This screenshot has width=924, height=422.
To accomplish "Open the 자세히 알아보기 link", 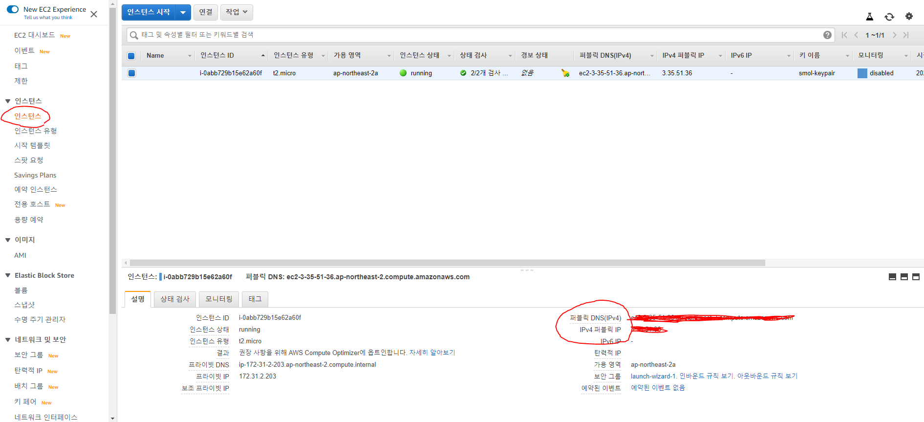I will [x=432, y=353].
